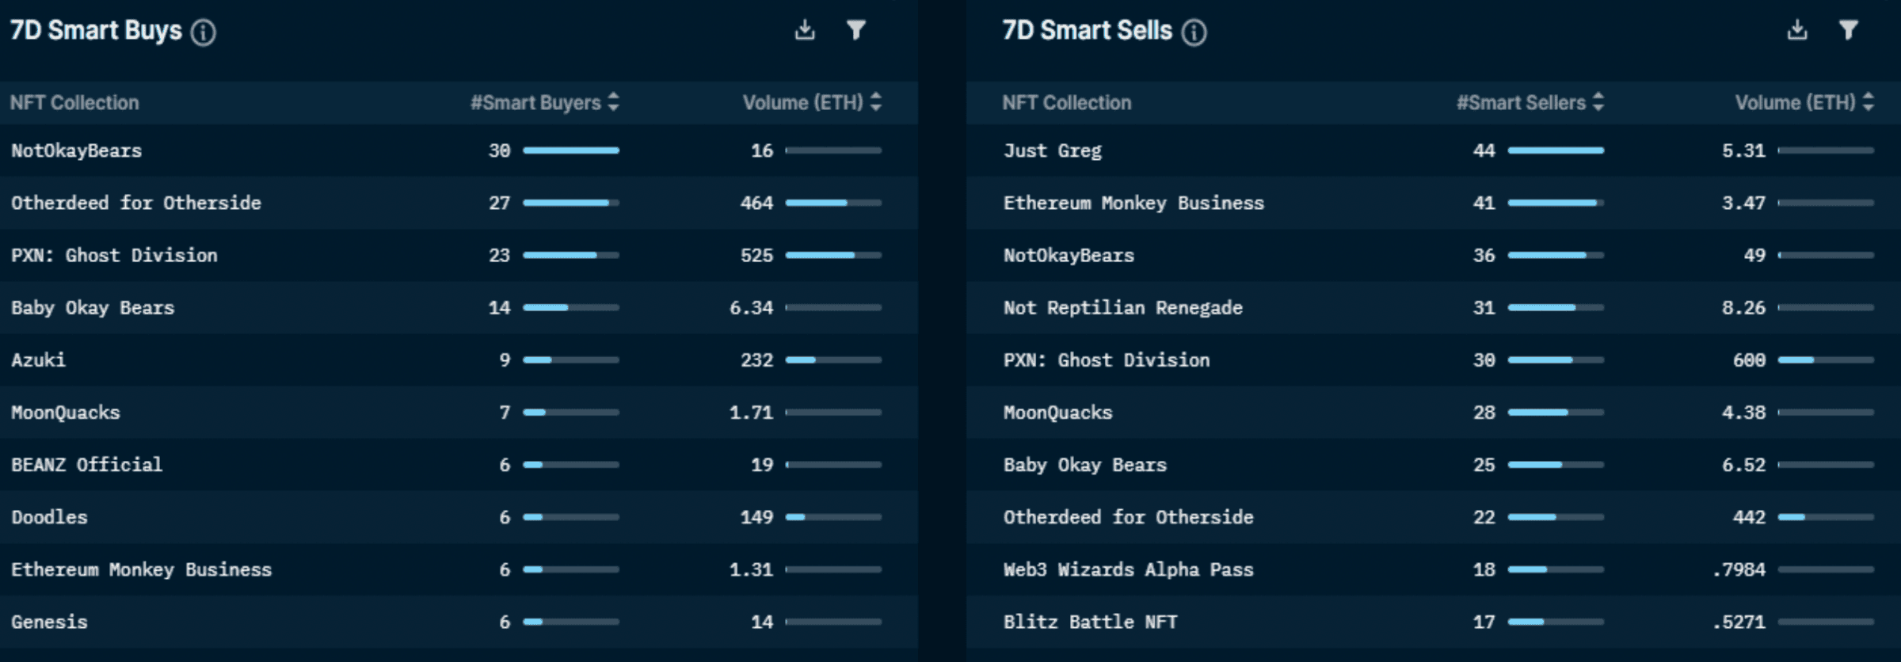
Task: Click volume value 8.26 for Not Reptilian Renegade
Action: point(1743,307)
